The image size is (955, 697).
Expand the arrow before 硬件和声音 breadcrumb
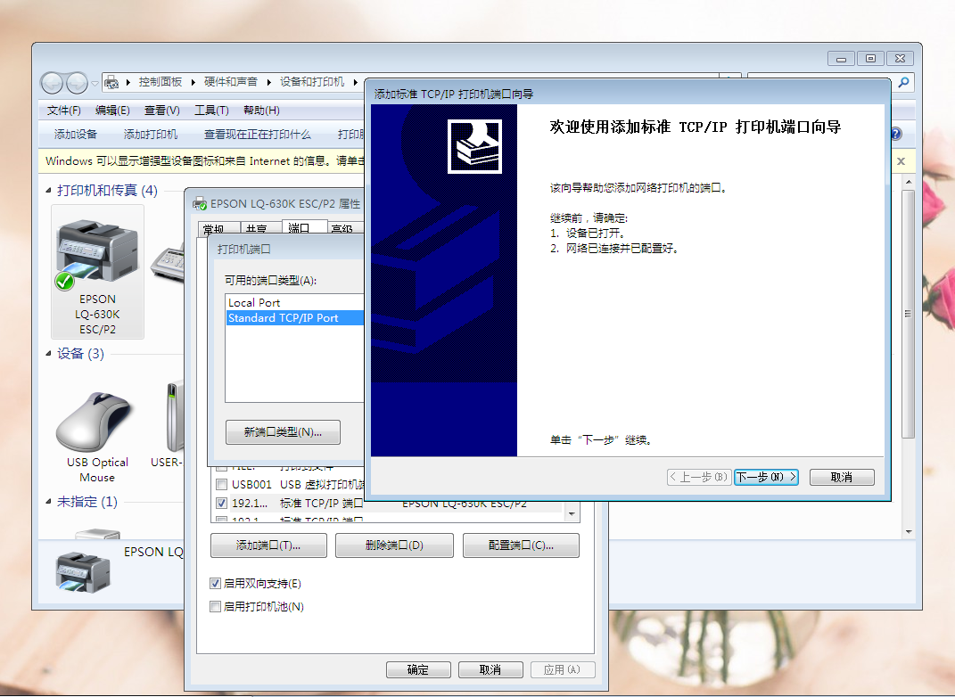pyautogui.click(x=193, y=82)
